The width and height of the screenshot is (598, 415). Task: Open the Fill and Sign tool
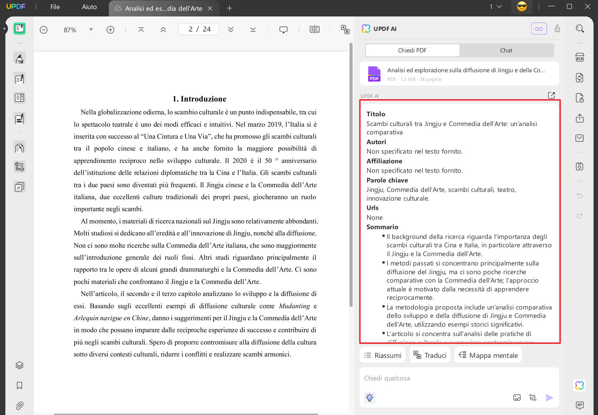[19, 118]
